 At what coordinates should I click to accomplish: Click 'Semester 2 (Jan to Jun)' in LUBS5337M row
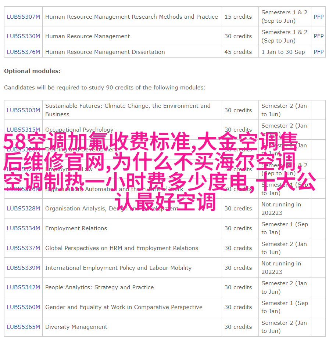coord(284,248)
